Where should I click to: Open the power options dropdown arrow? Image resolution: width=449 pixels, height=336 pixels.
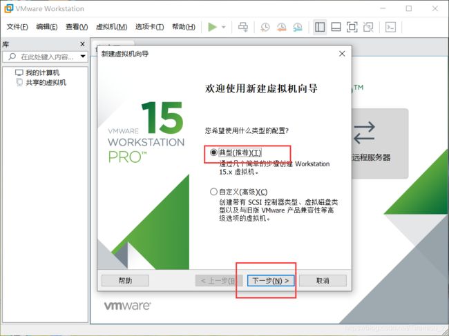pyautogui.click(x=224, y=27)
